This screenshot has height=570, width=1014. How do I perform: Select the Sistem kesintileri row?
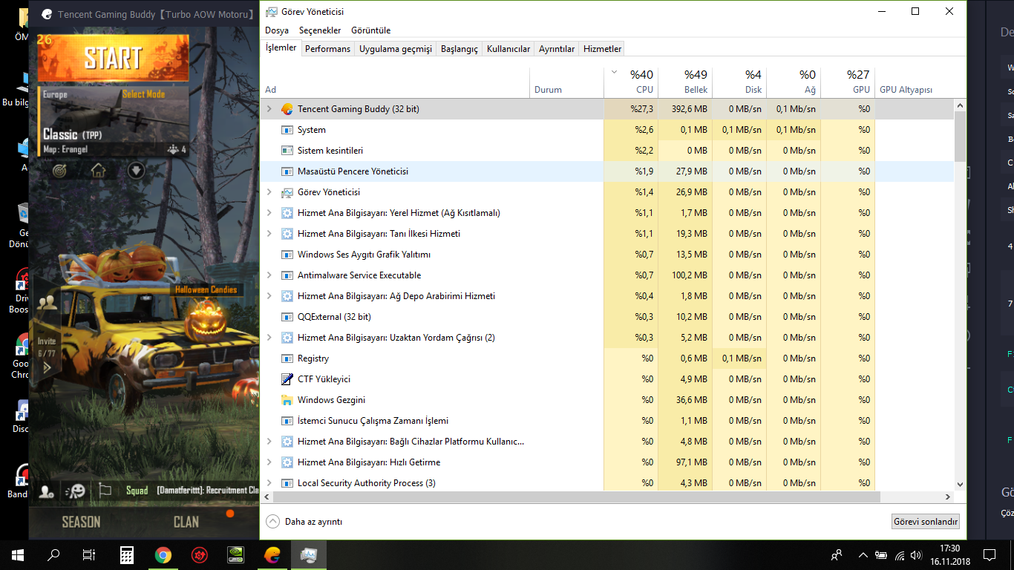point(607,151)
